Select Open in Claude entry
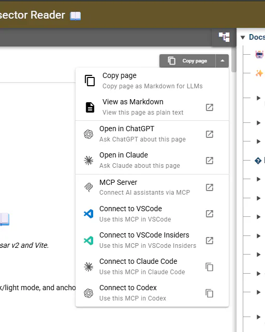Viewport: 265px width, 332px height. click(152, 161)
